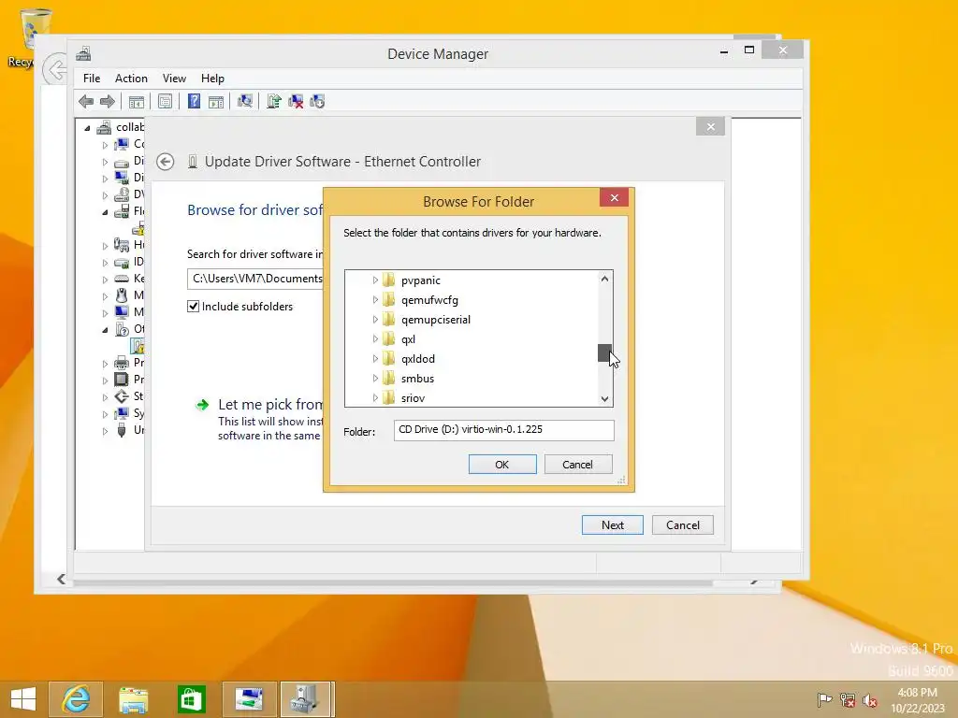This screenshot has height=718, width=958.
Task: Click the Forward arrow in Device Manager toolbar
Action: pos(108,101)
